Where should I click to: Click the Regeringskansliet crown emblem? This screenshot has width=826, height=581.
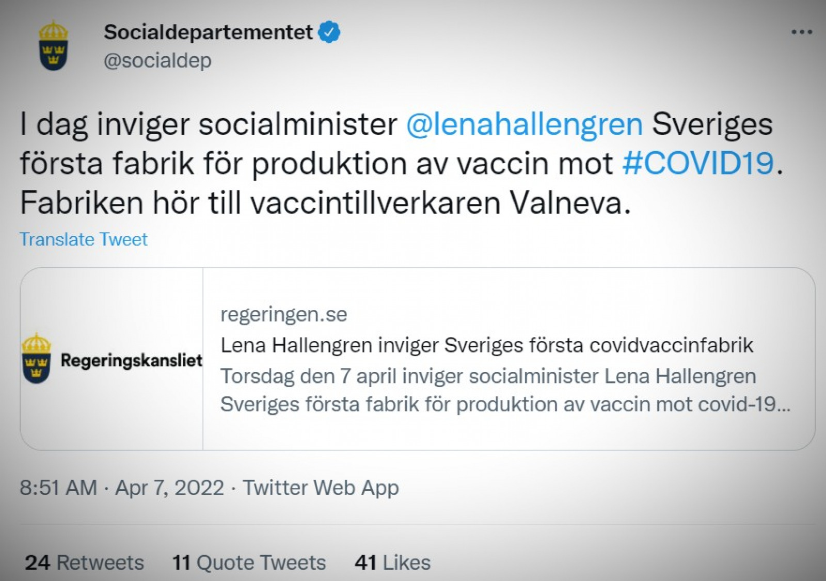[36, 358]
